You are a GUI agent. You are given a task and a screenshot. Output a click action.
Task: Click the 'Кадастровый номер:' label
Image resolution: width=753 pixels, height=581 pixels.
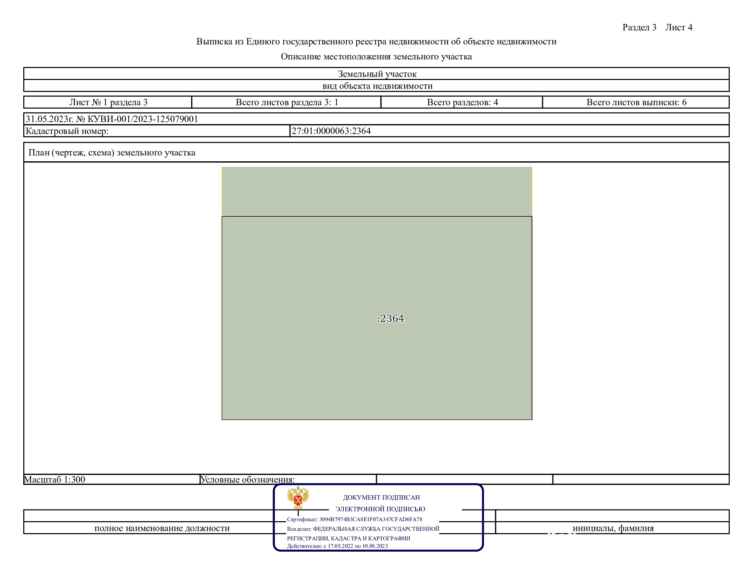tap(67, 131)
